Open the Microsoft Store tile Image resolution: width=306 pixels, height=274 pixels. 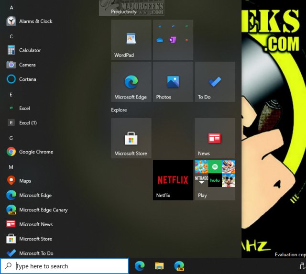[x=131, y=138]
